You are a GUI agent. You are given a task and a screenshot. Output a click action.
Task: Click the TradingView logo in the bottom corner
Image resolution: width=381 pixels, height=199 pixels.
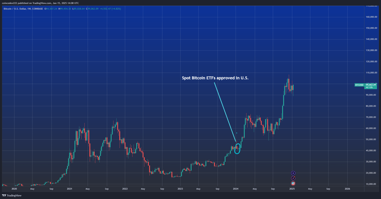click(11, 195)
